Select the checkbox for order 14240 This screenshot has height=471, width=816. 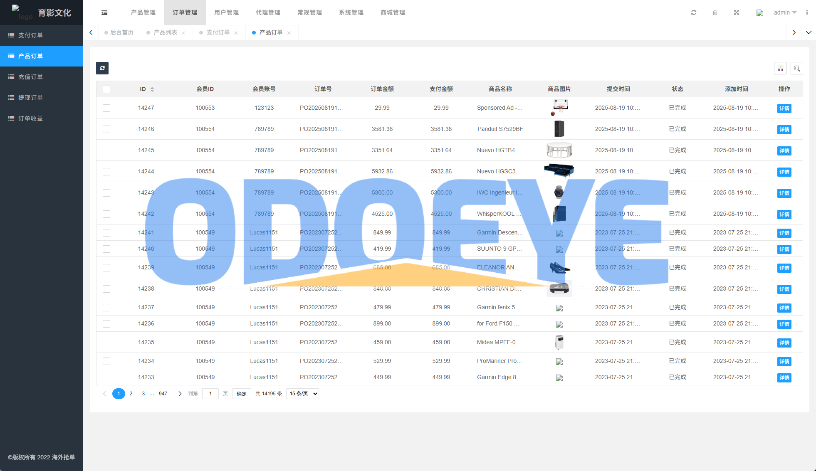click(106, 249)
